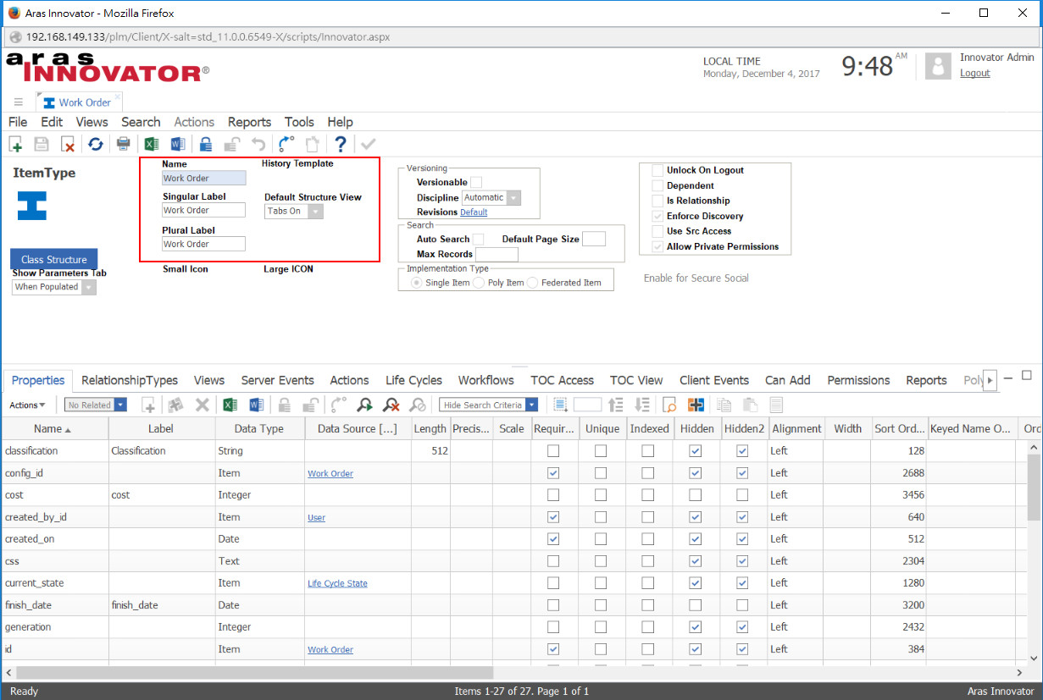Open Life Cycle State data source link
This screenshot has height=700, width=1043.
coord(337,583)
